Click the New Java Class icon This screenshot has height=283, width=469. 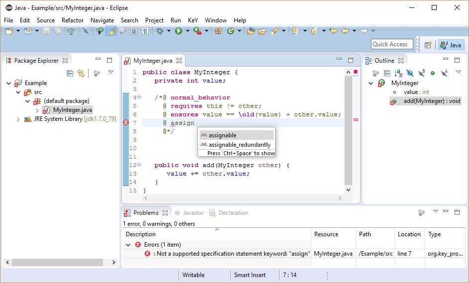231,31
